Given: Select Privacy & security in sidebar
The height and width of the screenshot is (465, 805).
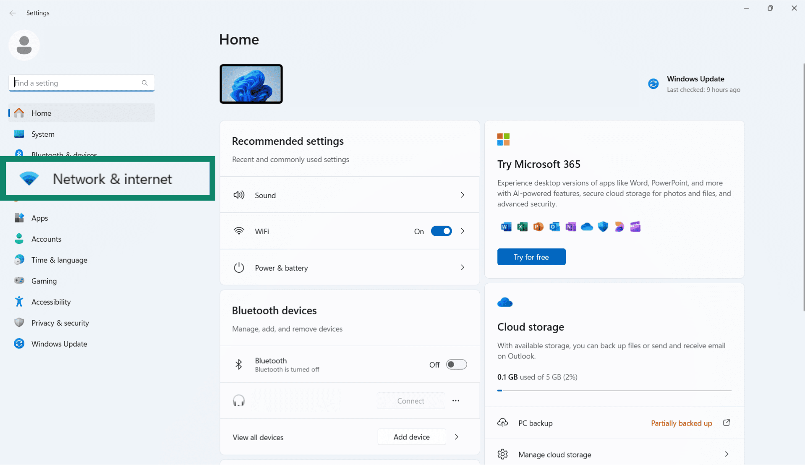Looking at the screenshot, I should [60, 323].
